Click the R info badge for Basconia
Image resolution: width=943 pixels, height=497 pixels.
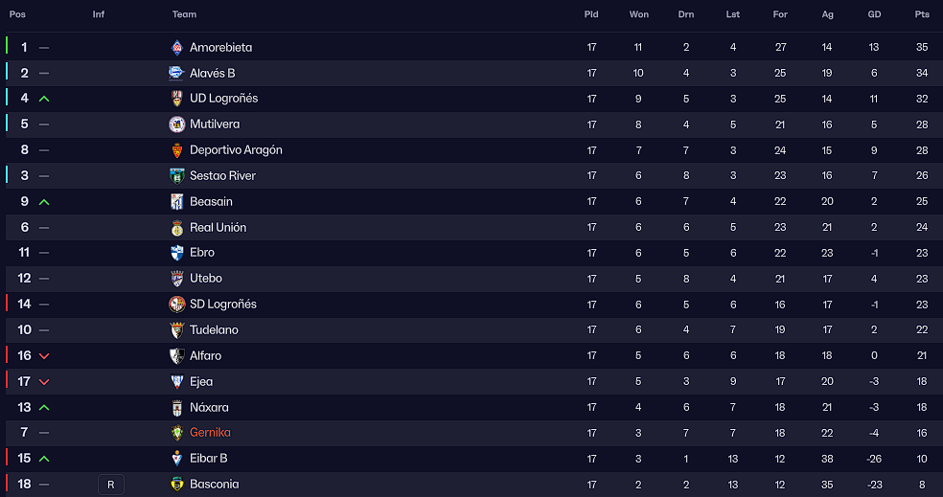110,485
